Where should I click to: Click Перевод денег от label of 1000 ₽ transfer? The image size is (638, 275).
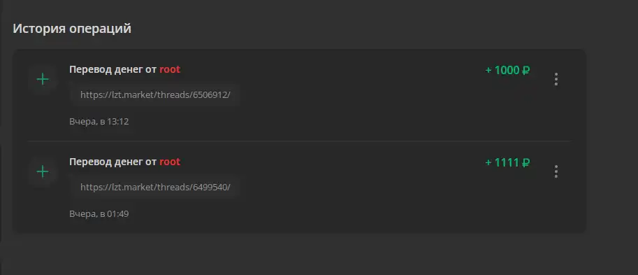(x=113, y=70)
